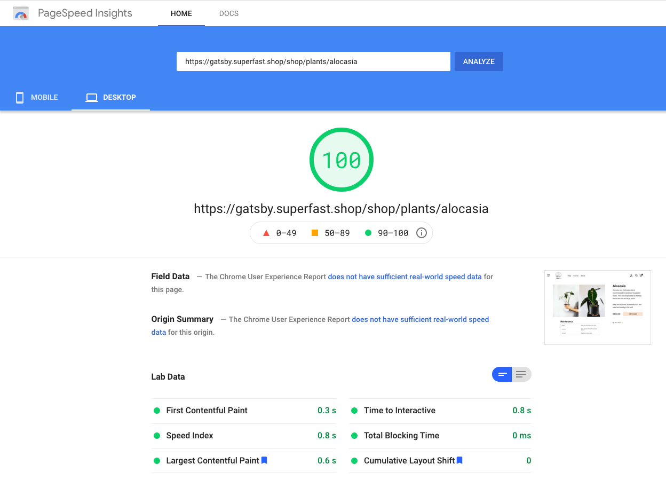Click the 100 performance score gauge
This screenshot has width=666, height=480.
coord(342,160)
